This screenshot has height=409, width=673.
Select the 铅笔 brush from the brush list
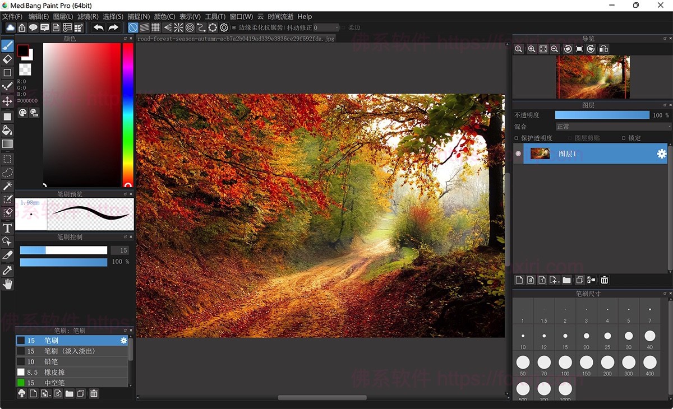pos(50,362)
